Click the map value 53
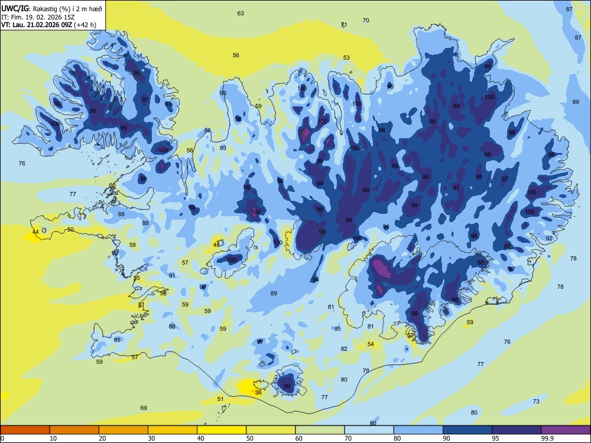The width and height of the screenshot is (591, 443). click(x=346, y=58)
